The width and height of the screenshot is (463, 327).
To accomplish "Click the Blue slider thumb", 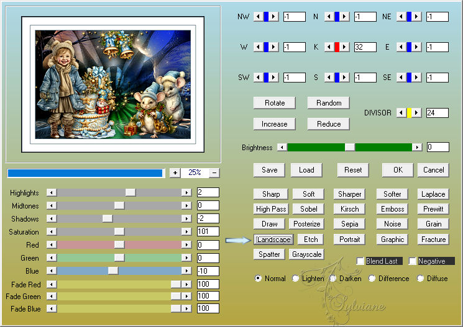I will [113, 271].
